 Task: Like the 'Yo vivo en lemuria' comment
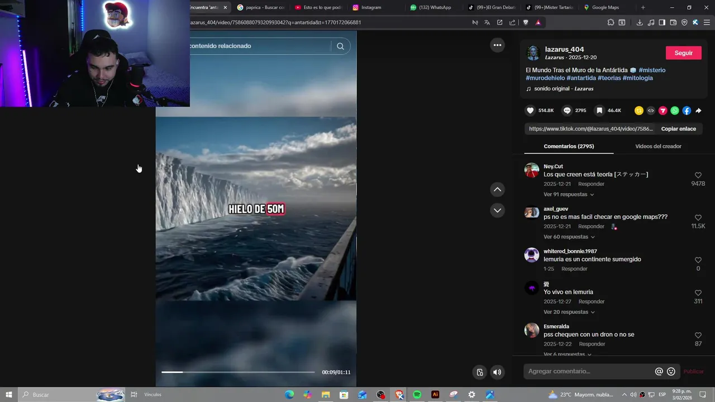698,293
